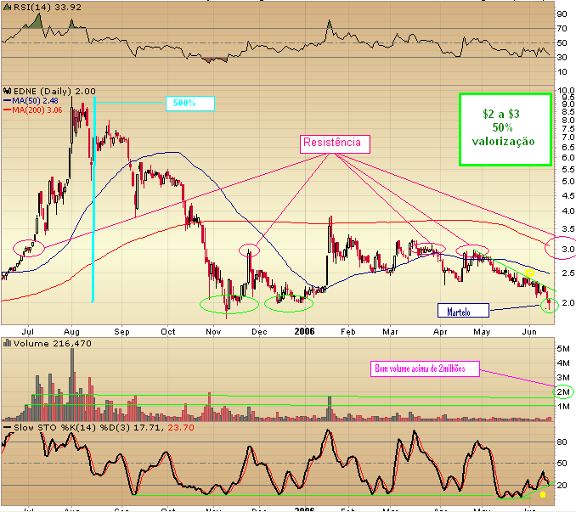Click the Apr label on the price chart axis
Image resolution: width=576 pixels, height=512 pixels.
pos(440,332)
